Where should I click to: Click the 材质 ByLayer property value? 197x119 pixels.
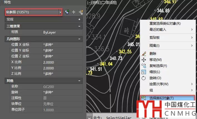coord(61,32)
